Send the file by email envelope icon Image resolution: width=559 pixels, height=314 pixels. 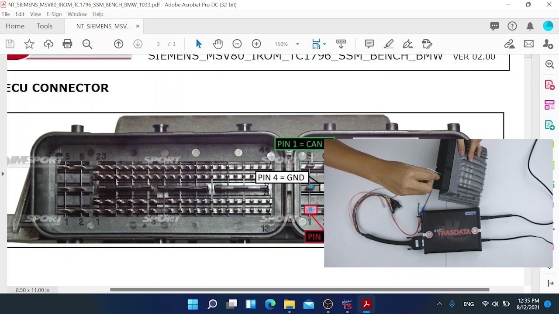pyautogui.click(x=528, y=44)
